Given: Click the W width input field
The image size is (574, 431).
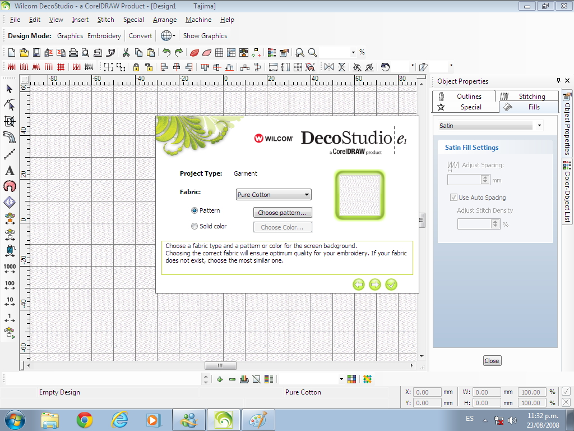Looking at the screenshot, I should click(x=487, y=392).
